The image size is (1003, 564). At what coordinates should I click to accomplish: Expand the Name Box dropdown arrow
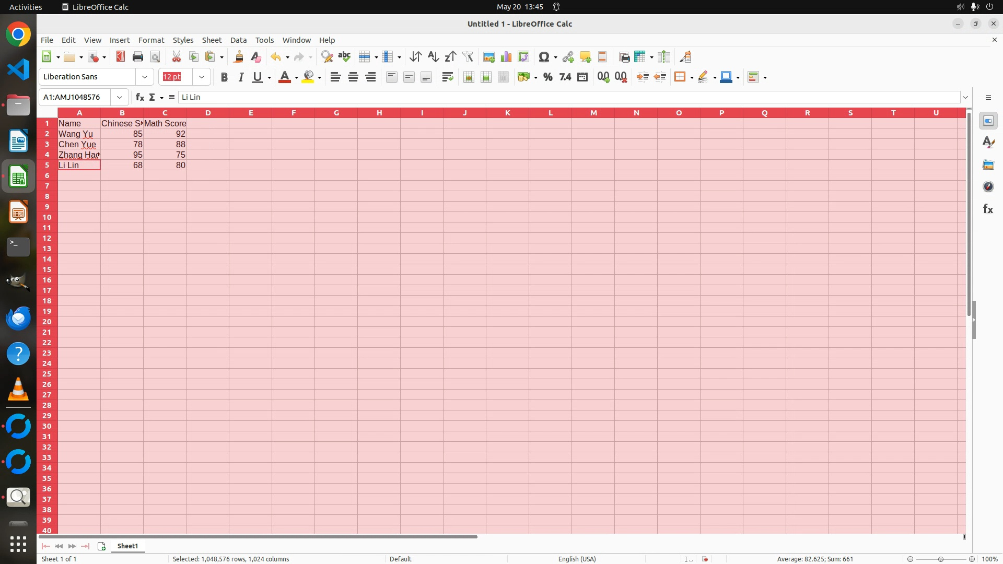click(x=120, y=97)
